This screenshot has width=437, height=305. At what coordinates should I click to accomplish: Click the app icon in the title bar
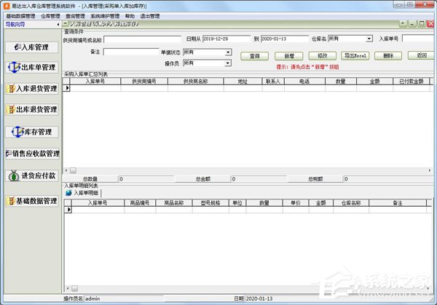6,6
